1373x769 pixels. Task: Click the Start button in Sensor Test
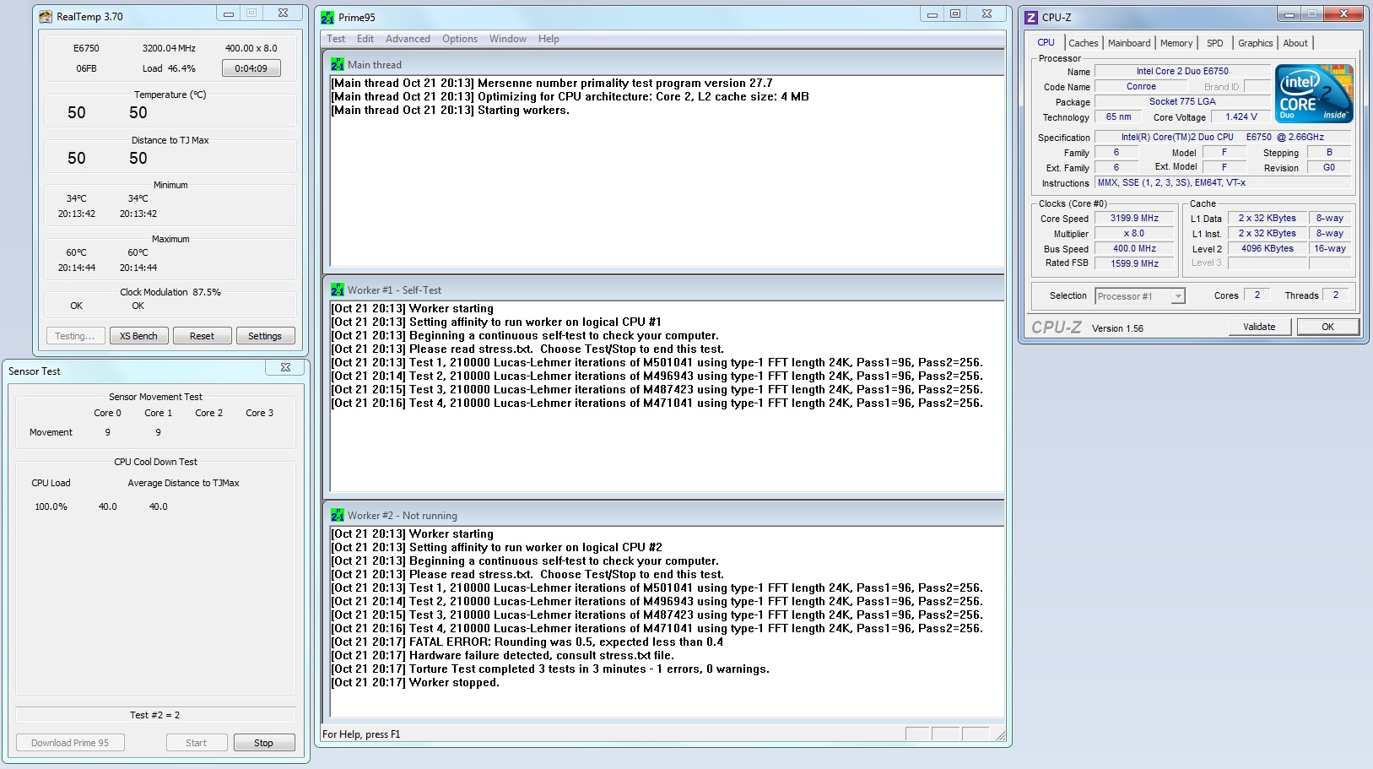[197, 743]
